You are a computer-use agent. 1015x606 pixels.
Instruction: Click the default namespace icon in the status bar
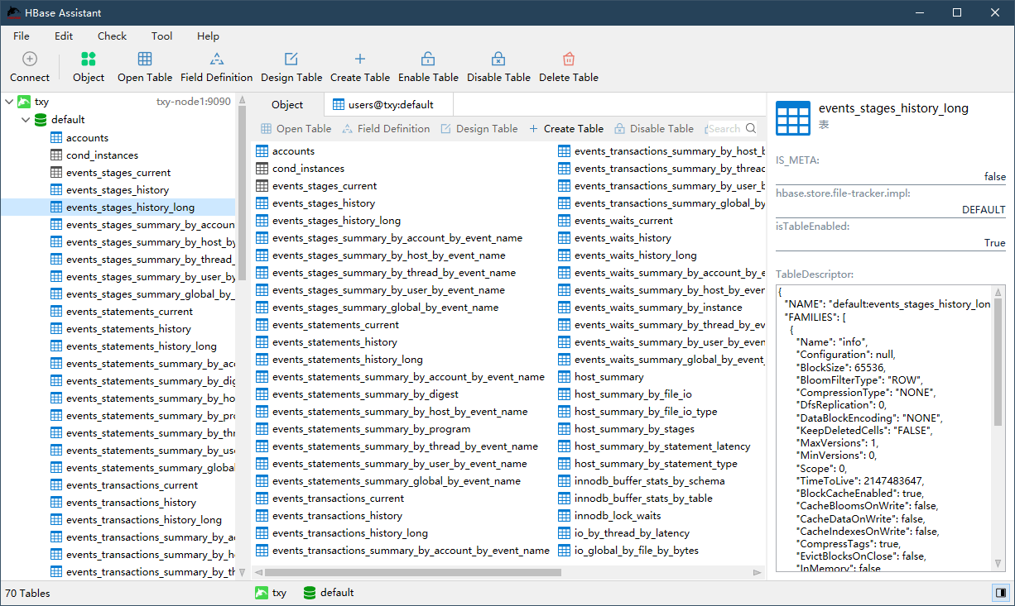coord(310,593)
